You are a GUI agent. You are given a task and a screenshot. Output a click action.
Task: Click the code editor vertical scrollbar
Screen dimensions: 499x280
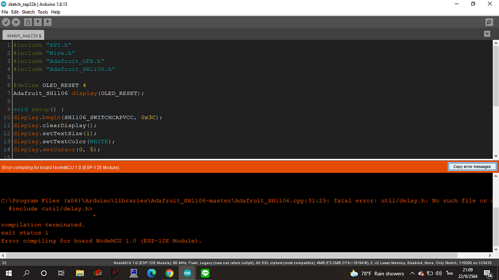(496, 78)
